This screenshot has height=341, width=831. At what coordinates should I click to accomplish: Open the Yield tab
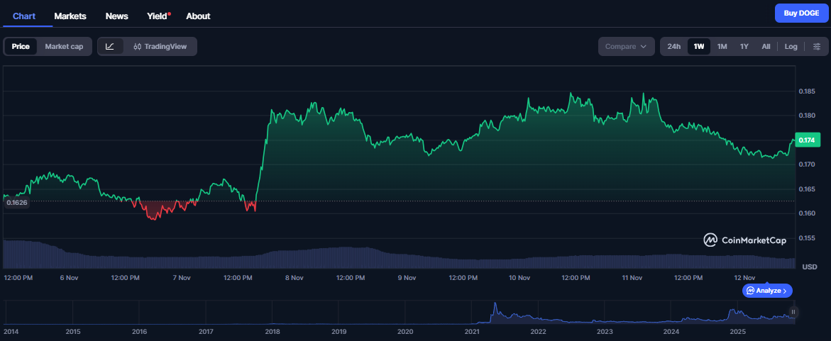[157, 16]
